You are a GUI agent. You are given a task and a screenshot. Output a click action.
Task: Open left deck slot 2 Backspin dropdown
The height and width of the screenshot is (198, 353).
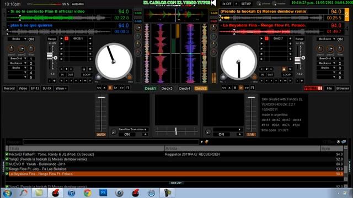pos(25,63)
